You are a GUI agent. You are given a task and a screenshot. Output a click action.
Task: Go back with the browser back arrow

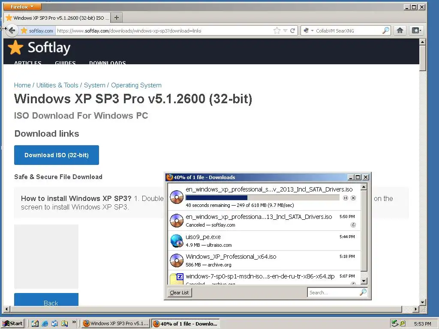(12, 30)
